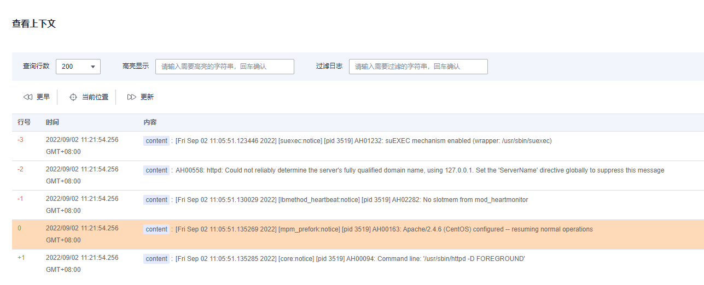Open the 查询行数 dropdown showing 200
Screen dimensions: 704x285
pyautogui.click(x=78, y=67)
